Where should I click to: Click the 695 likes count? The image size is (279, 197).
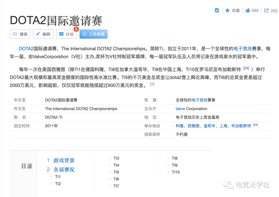(x=255, y=11)
